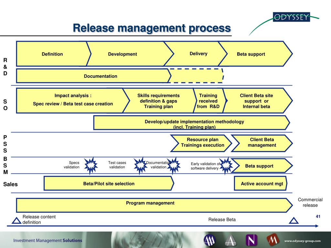Click the Release content definition text
This screenshot has width=331, height=248.
pos(39,220)
